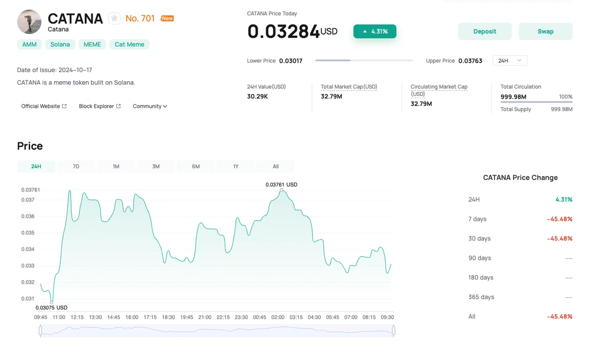Viewport: 595px width, 356px height.
Task: Click the 4.31% price change badge
Action: [x=375, y=32]
